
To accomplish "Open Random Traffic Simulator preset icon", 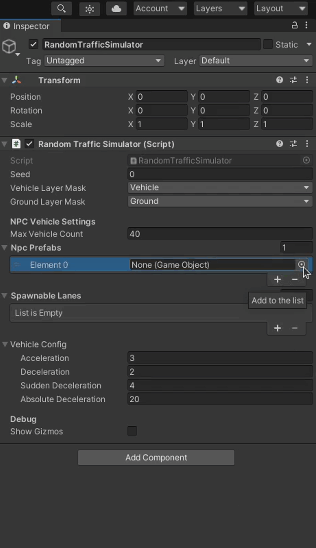I will click(x=293, y=143).
